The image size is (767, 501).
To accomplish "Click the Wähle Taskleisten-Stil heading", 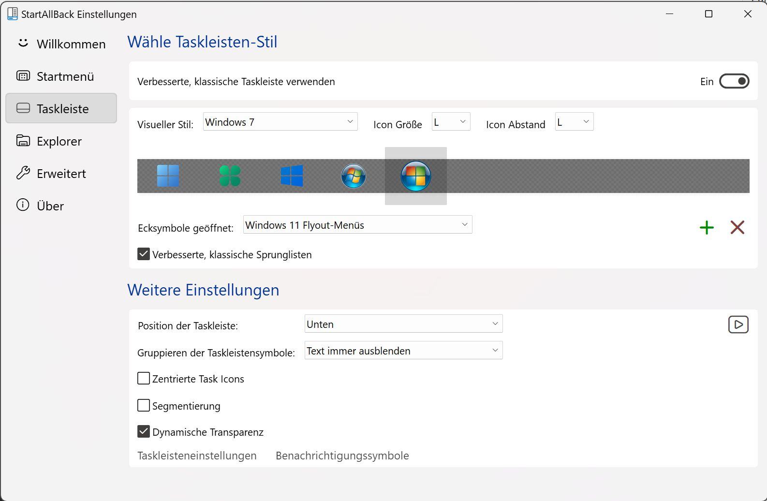I will coord(202,42).
